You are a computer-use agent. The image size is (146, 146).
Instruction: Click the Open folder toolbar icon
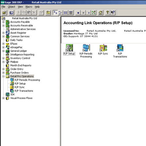point(5,13)
